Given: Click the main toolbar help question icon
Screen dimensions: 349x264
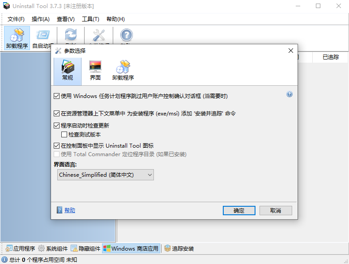Looking at the screenshot, I should (127, 35).
